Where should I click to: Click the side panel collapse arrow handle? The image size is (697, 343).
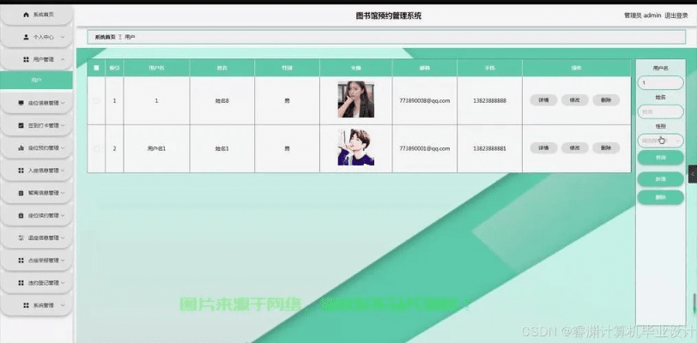pyautogui.click(x=693, y=174)
